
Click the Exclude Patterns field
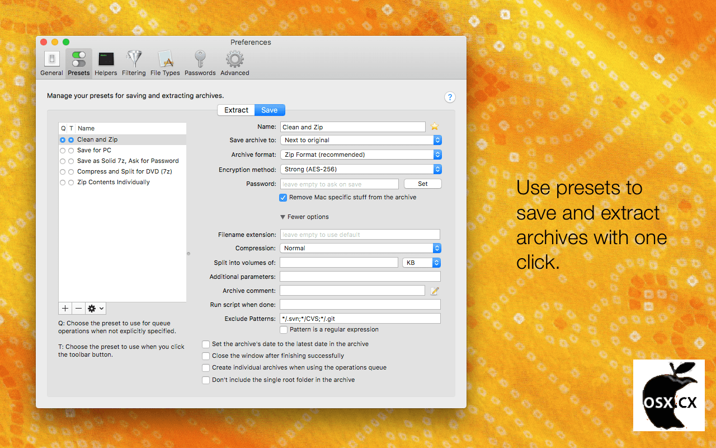(360, 319)
